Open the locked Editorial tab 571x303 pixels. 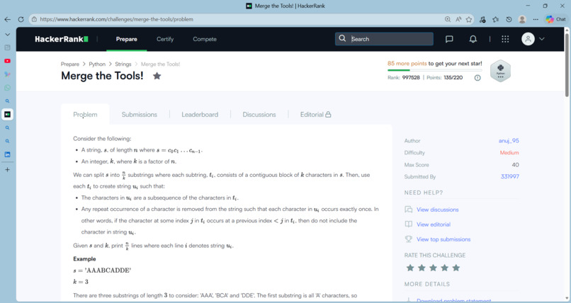pos(315,115)
